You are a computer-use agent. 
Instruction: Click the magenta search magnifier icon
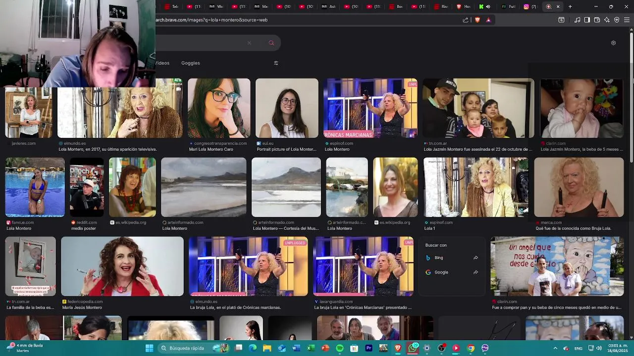271,43
